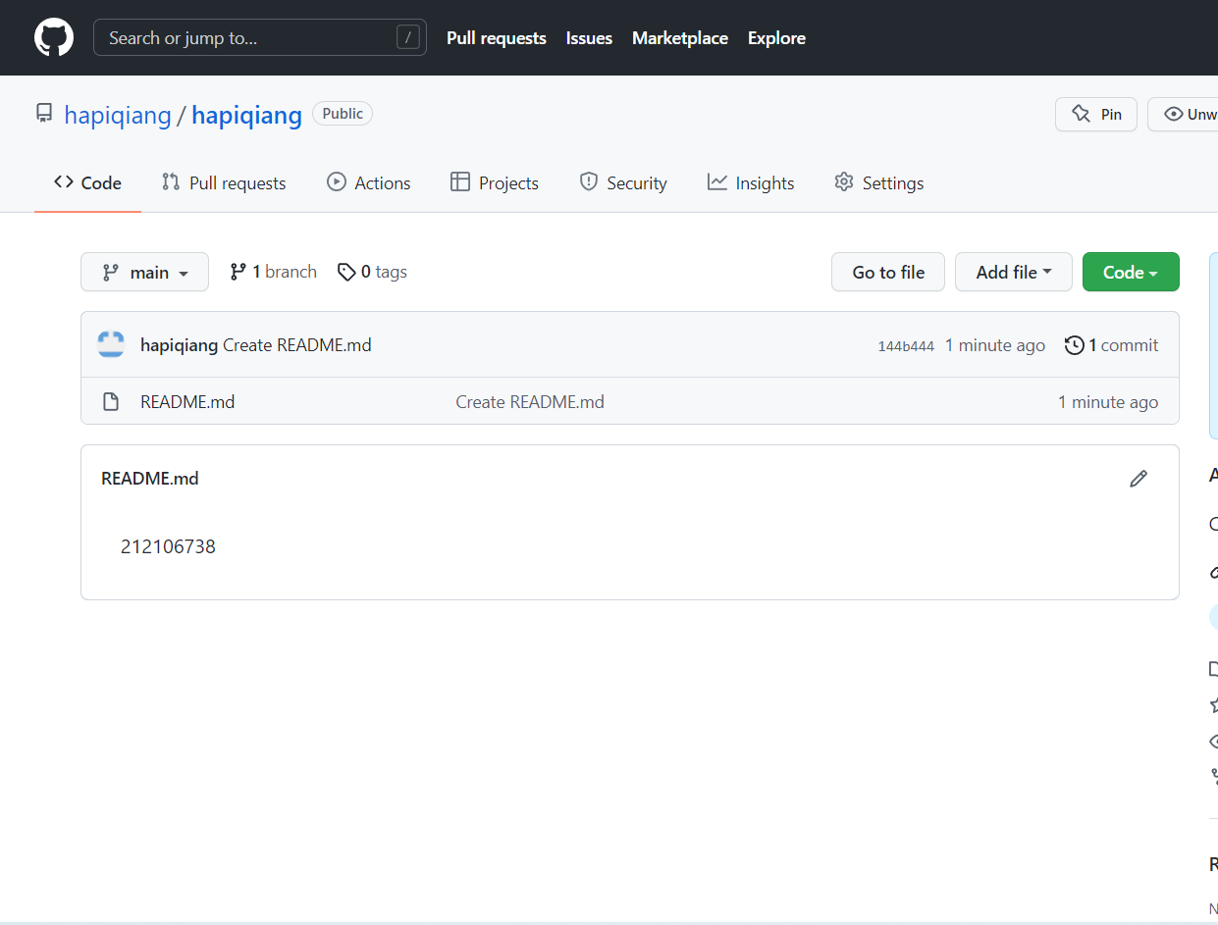Expand the main branch selector dropdown

144,272
